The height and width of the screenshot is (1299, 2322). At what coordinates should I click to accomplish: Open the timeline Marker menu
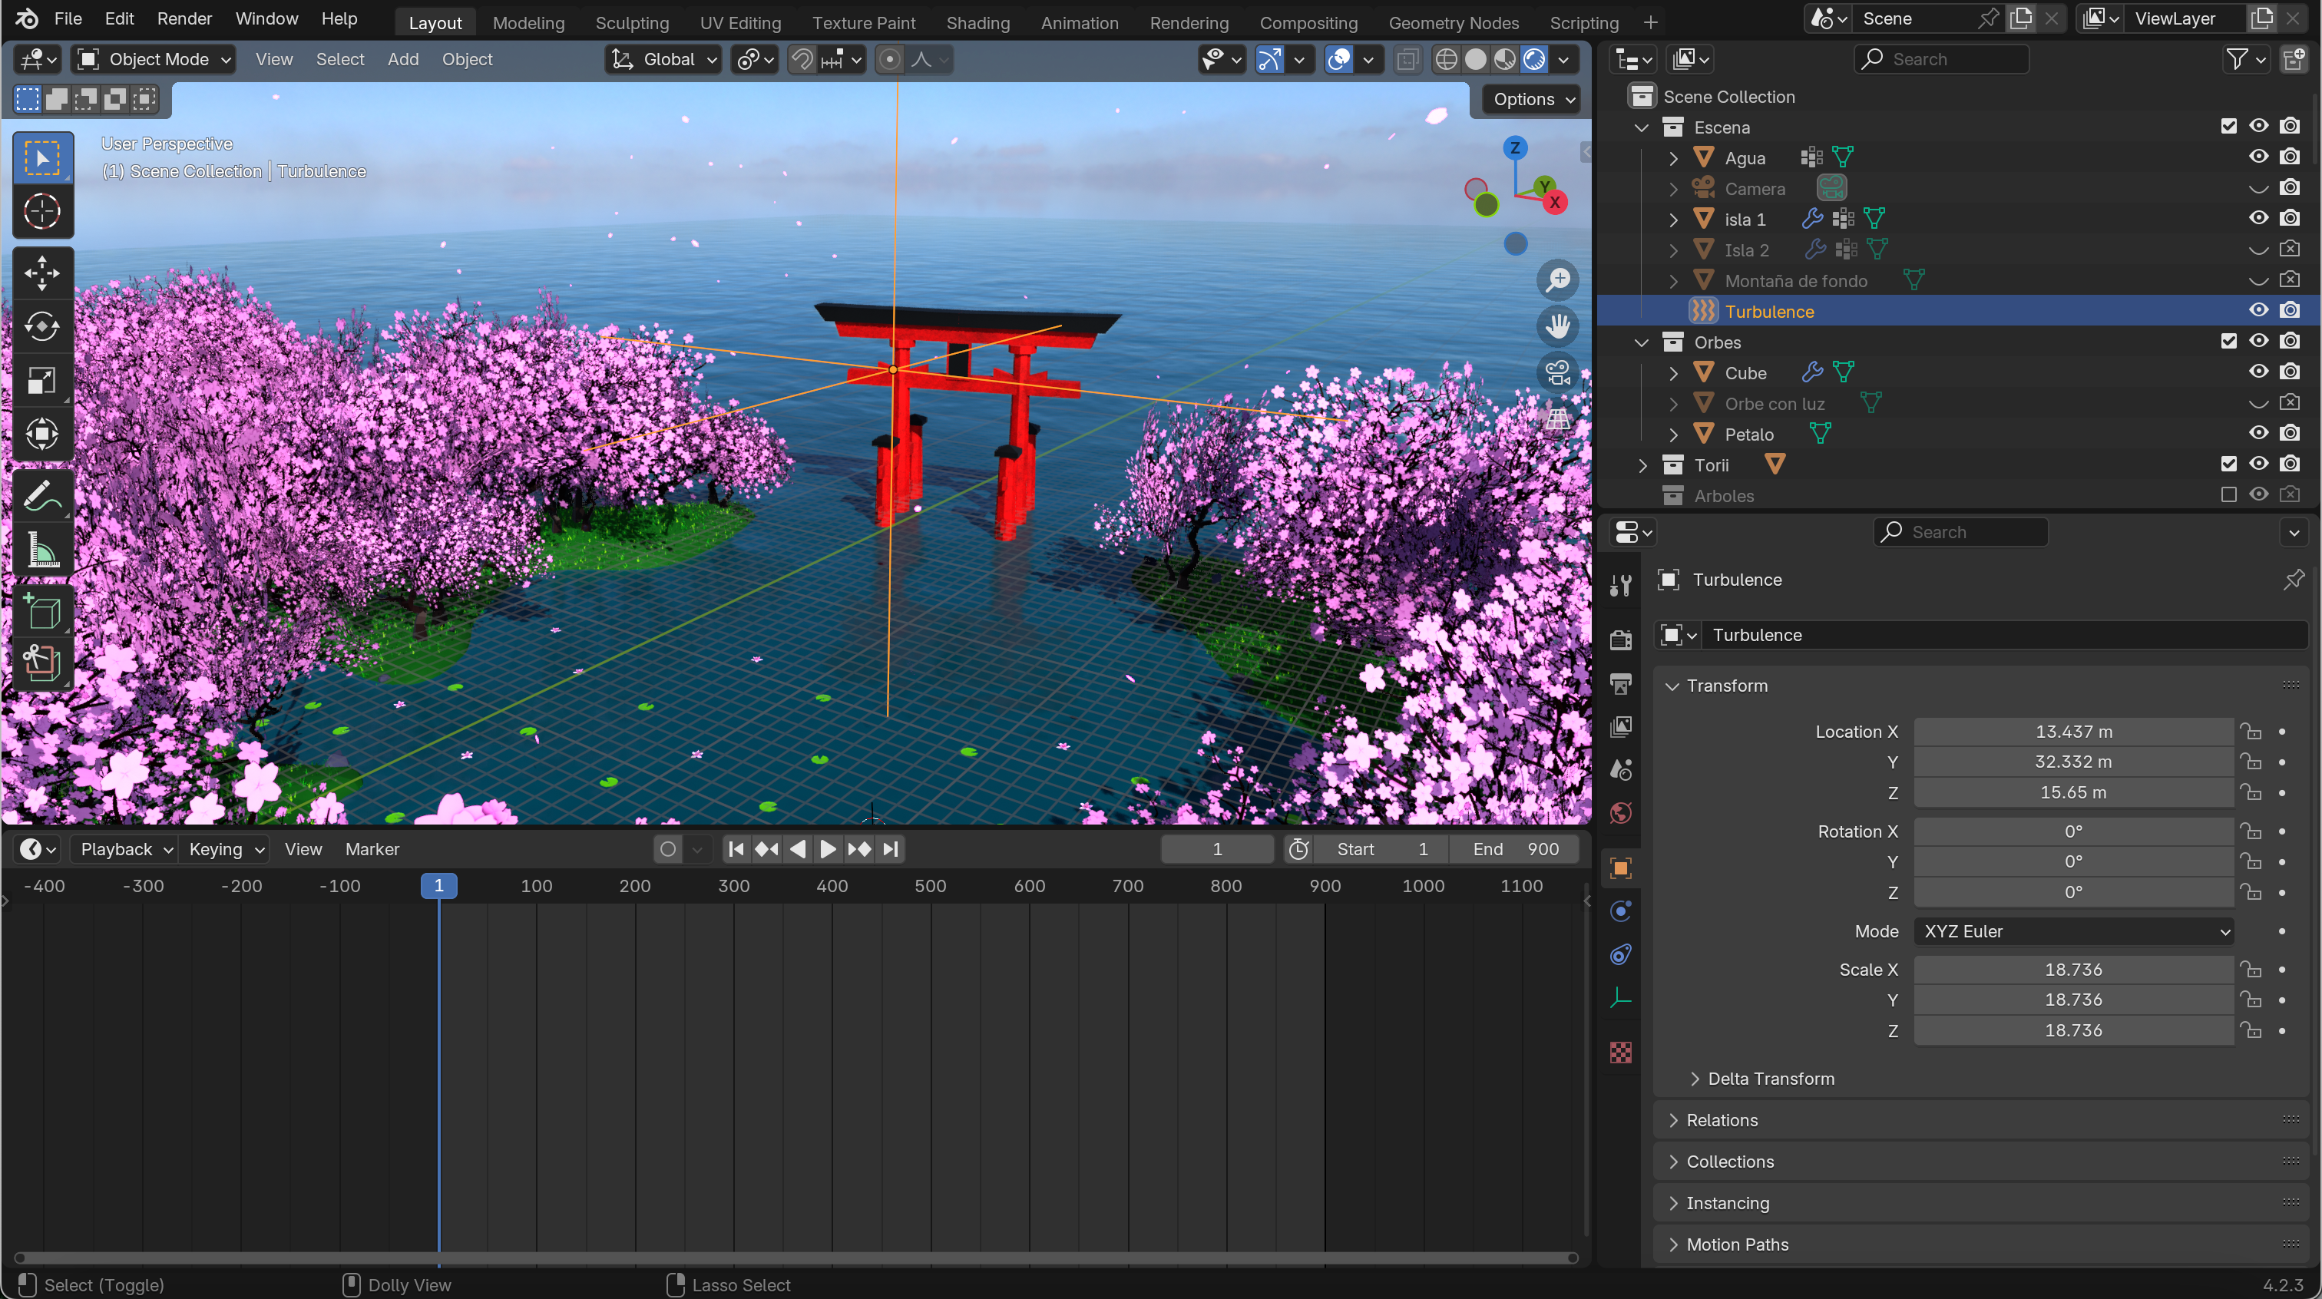pyautogui.click(x=372, y=849)
